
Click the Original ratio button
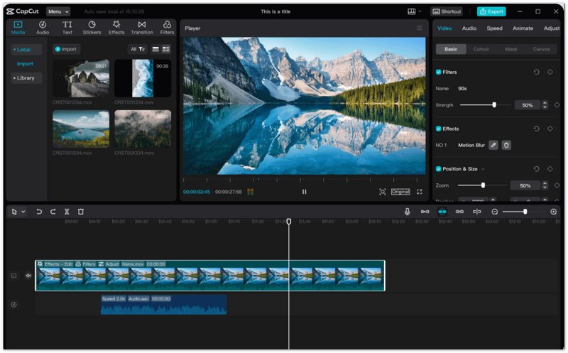[x=400, y=192]
